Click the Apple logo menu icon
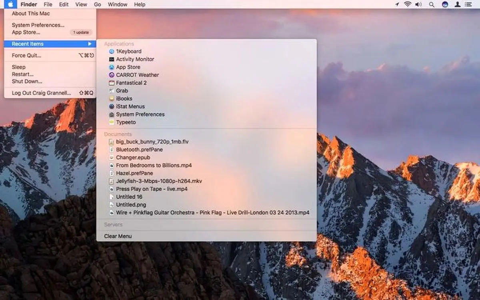The width and height of the screenshot is (480, 300). pyautogui.click(x=11, y=4)
